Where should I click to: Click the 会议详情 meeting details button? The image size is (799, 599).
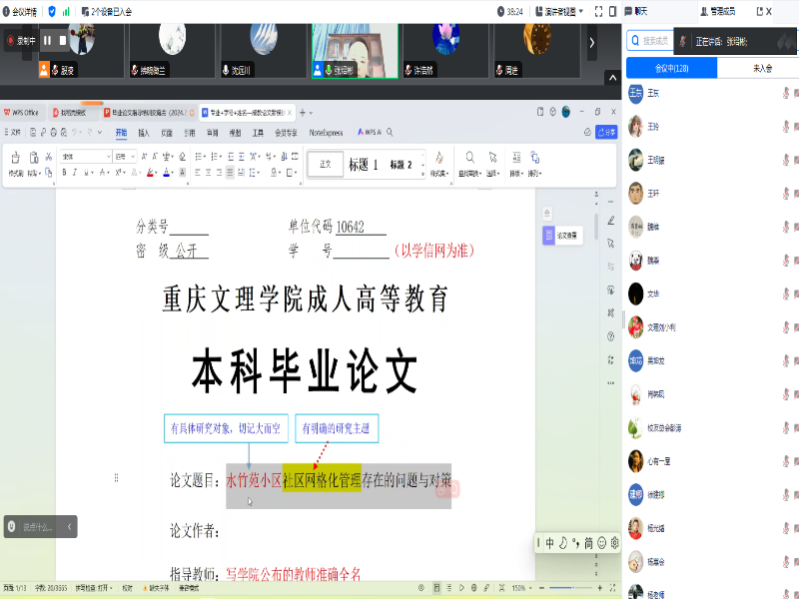tap(20, 11)
